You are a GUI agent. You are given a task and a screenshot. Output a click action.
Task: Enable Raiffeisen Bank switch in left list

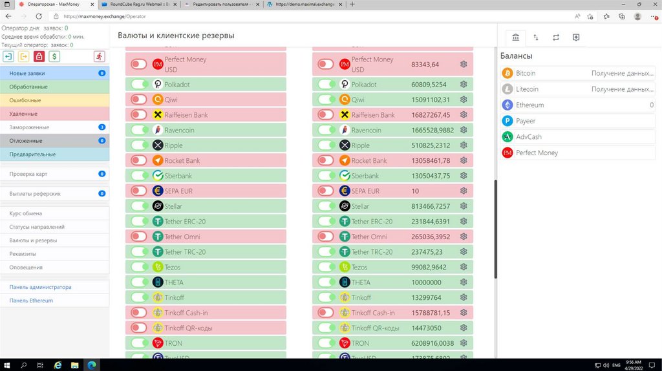pyautogui.click(x=139, y=115)
